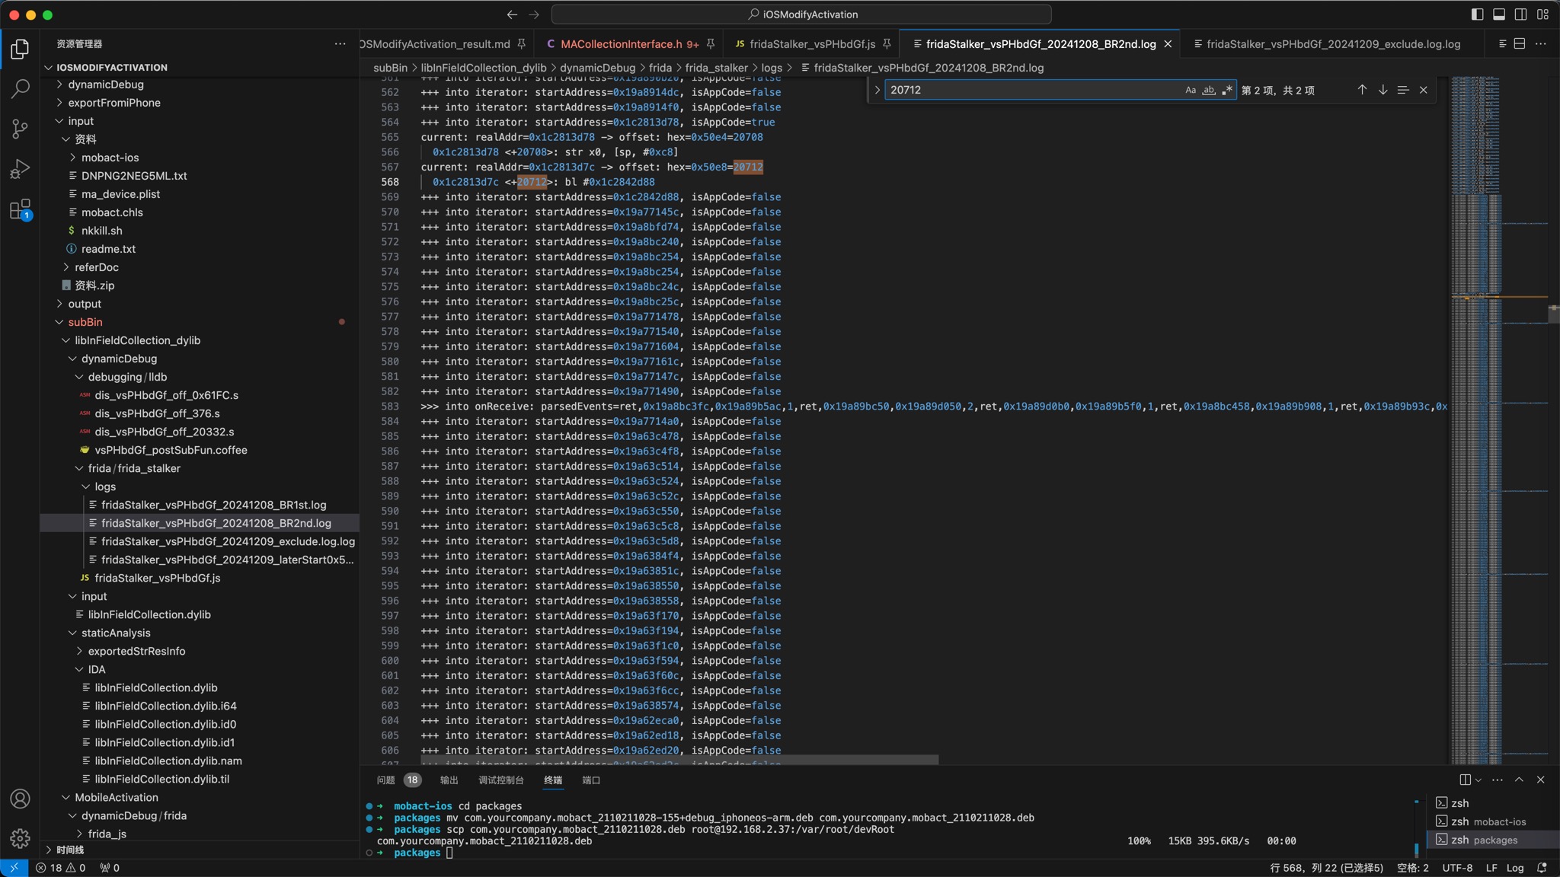
Task: Change LF end of line sequence
Action: tap(1491, 868)
